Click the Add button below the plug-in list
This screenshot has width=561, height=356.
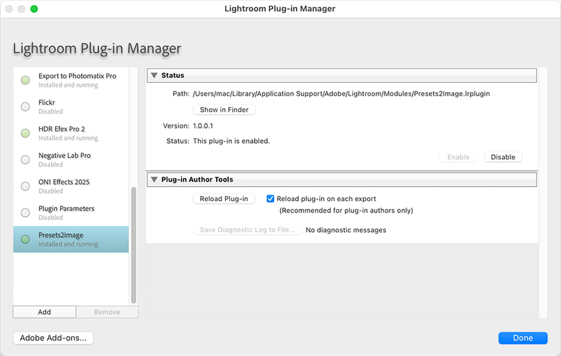tap(45, 312)
